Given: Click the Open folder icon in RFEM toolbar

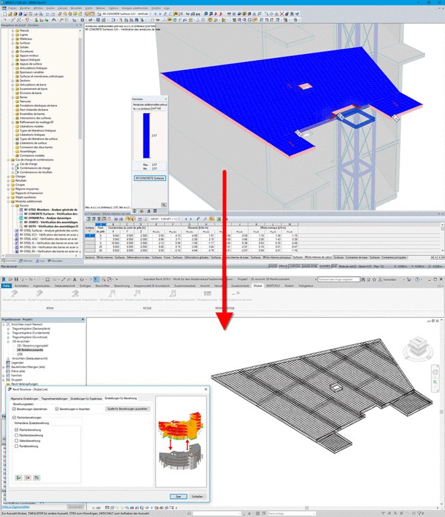Looking at the screenshot, I should coord(10,14).
